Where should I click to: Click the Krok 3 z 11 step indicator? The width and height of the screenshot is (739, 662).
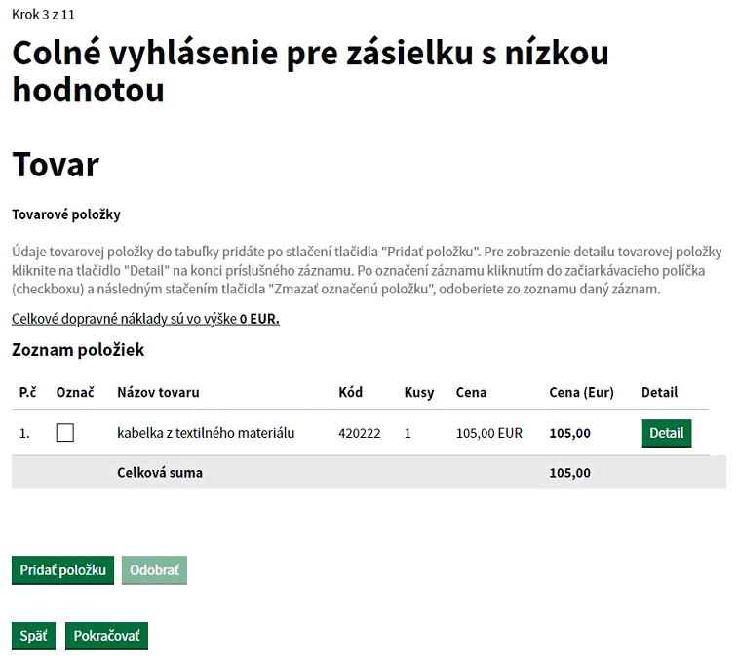point(43,15)
